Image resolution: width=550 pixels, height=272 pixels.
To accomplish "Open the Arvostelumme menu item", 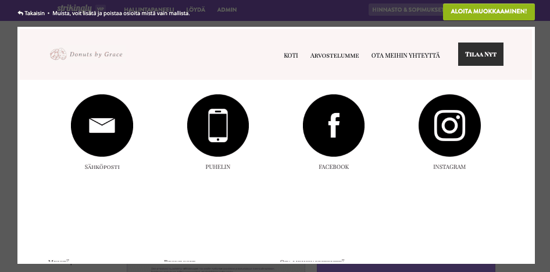I will [x=335, y=55].
